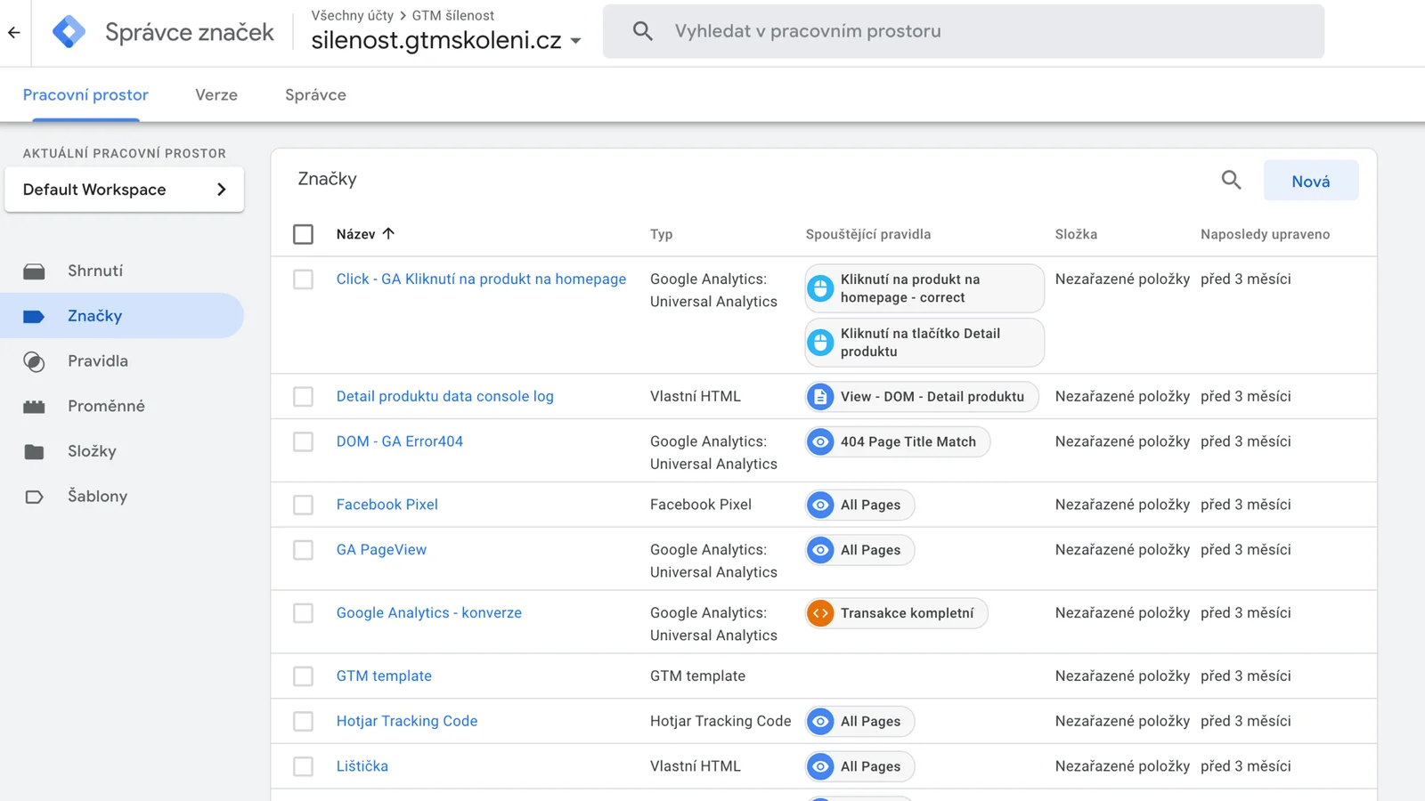The height and width of the screenshot is (801, 1425).
Task: Open Složky section in sidebar
Action: pyautogui.click(x=92, y=451)
